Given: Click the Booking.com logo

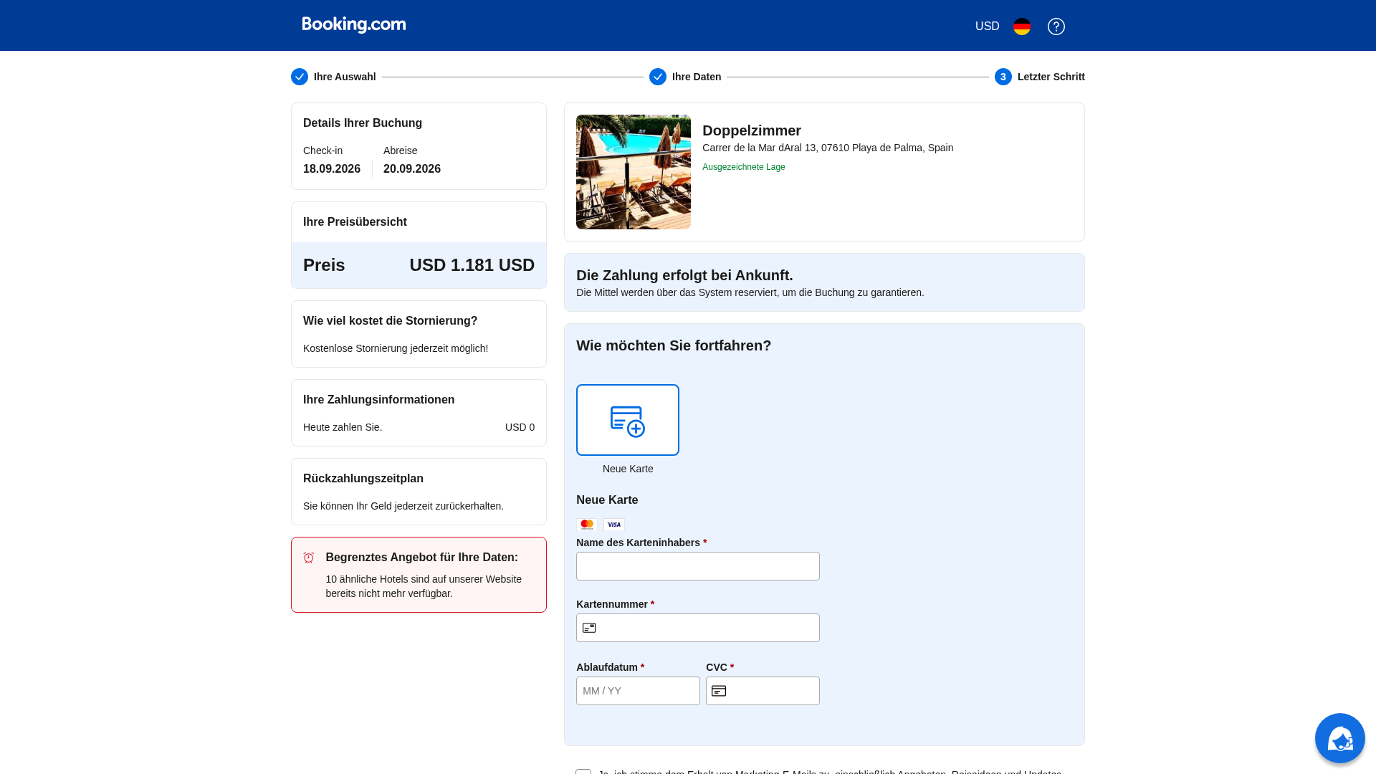Looking at the screenshot, I should click(353, 24).
